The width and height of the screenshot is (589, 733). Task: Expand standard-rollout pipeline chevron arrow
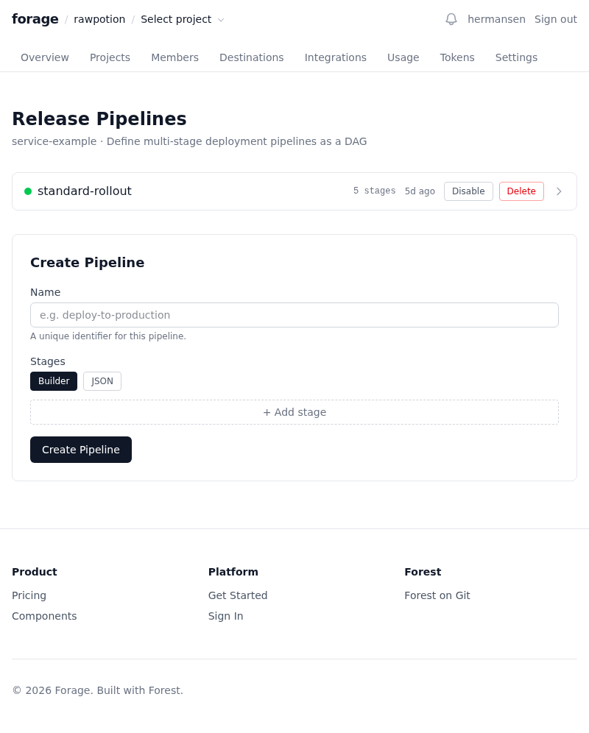(x=559, y=191)
